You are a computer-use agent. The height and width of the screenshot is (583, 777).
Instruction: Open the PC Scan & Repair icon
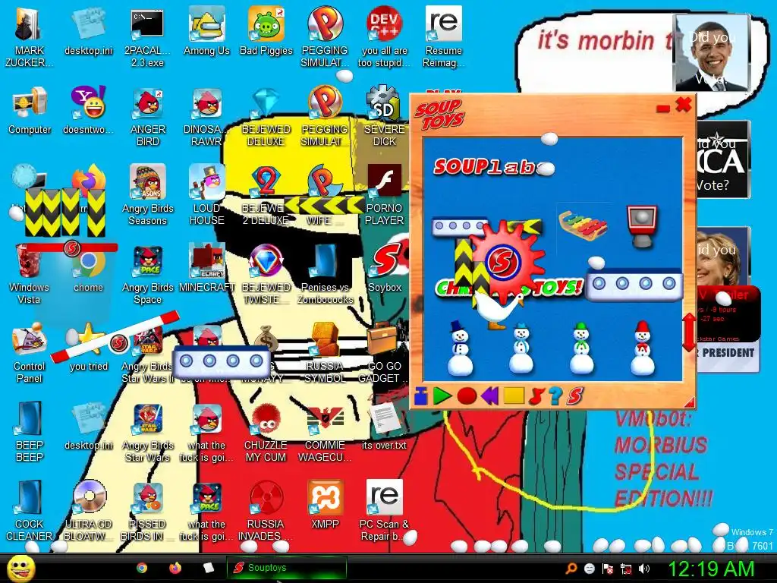click(384, 511)
